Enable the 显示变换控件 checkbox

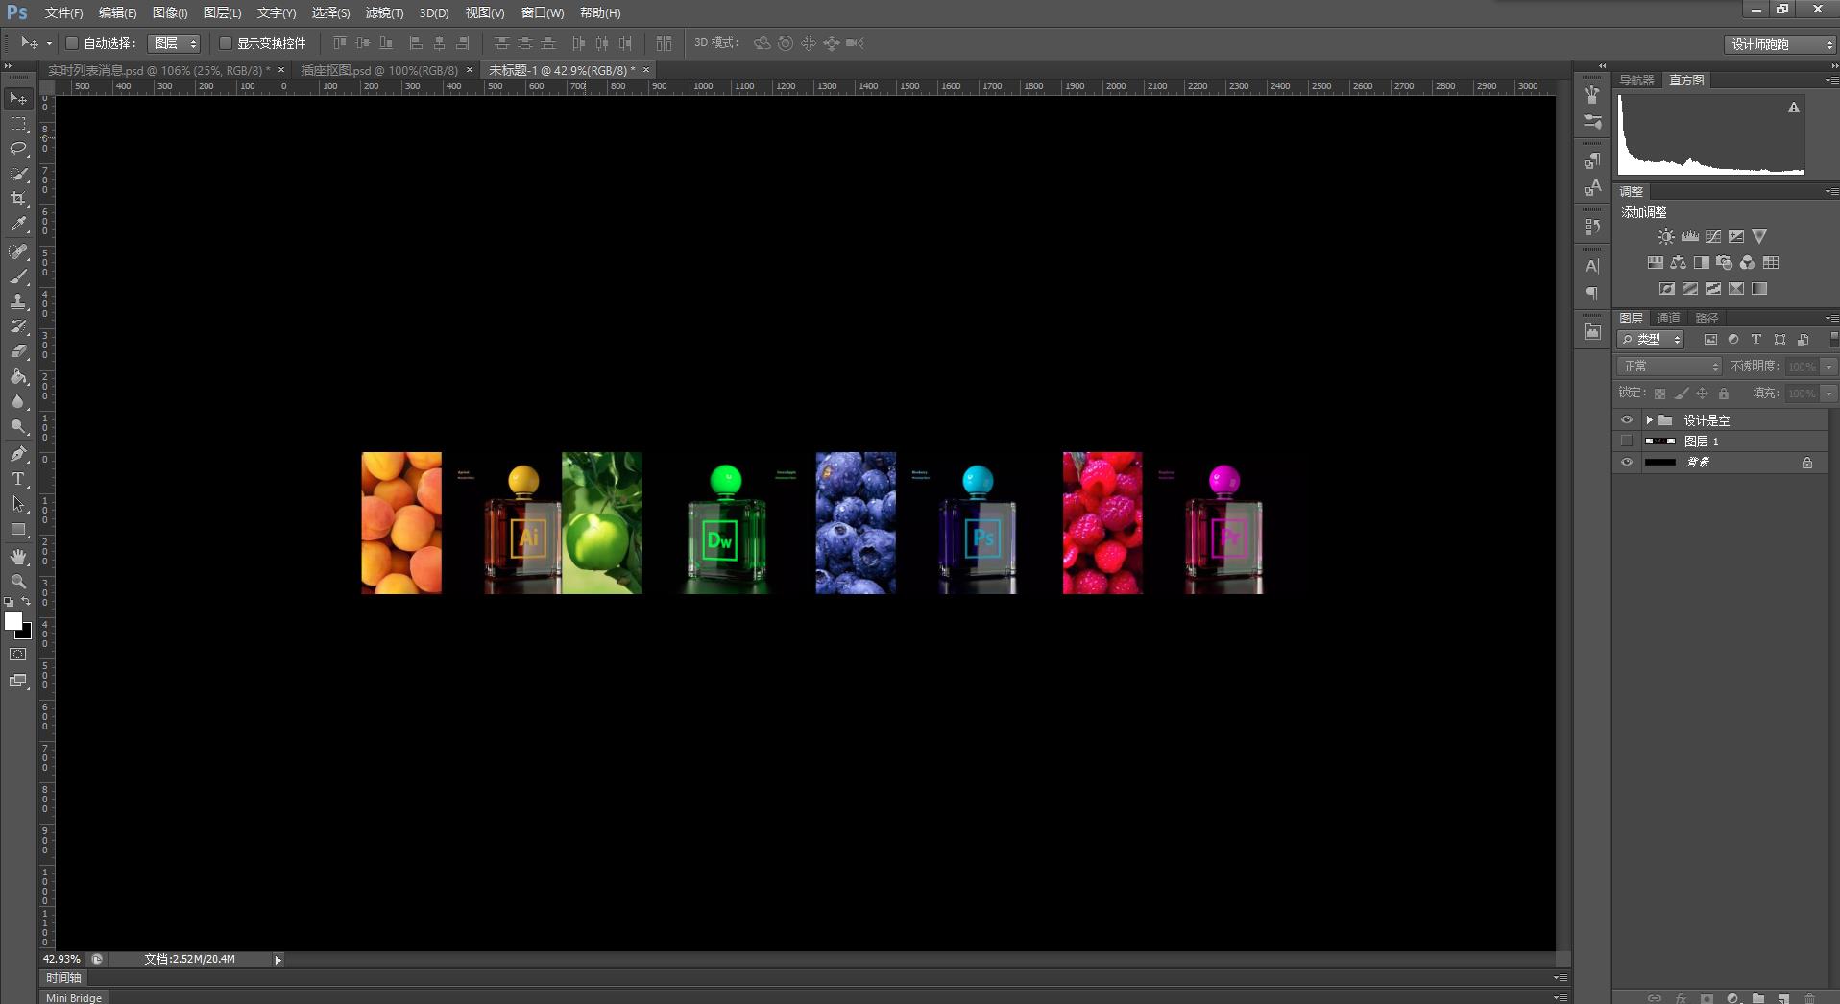(226, 43)
